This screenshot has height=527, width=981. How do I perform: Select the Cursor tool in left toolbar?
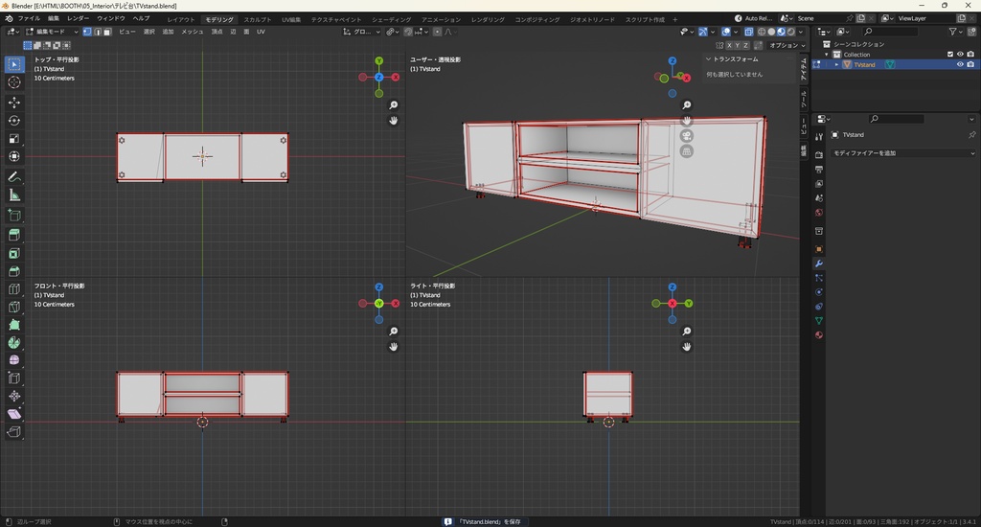click(14, 82)
